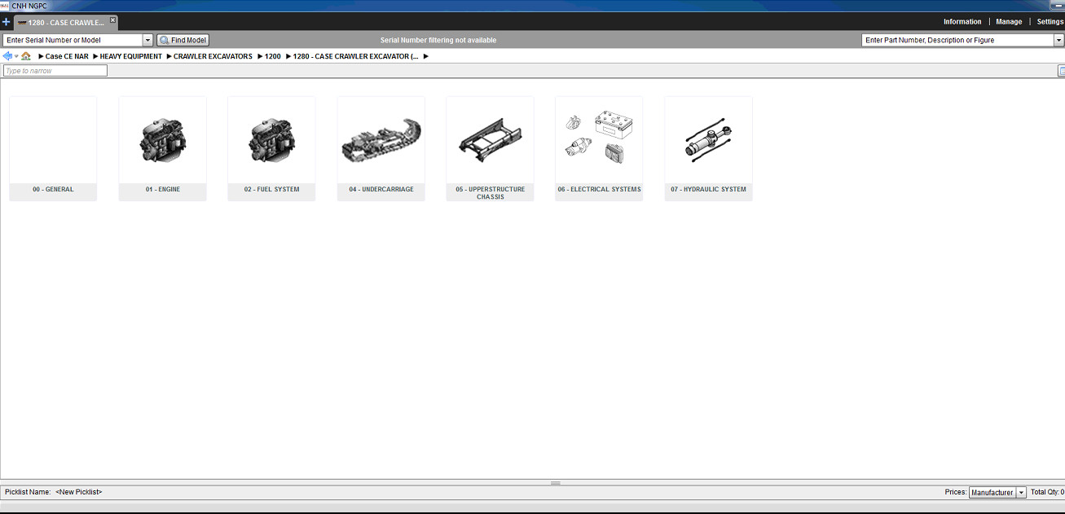The height and width of the screenshot is (514, 1065).
Task: Open the 07 - HYDRAULIC SYSTEM cylinder image
Action: coord(709,140)
